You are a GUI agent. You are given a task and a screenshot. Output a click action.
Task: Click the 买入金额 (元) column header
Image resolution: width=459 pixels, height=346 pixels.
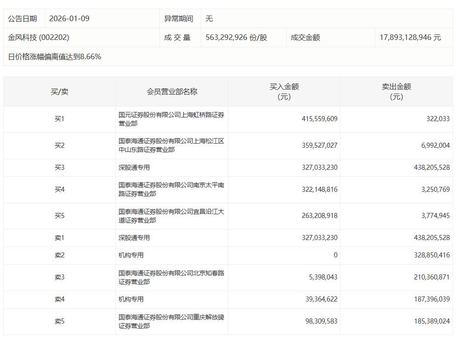(x=284, y=92)
